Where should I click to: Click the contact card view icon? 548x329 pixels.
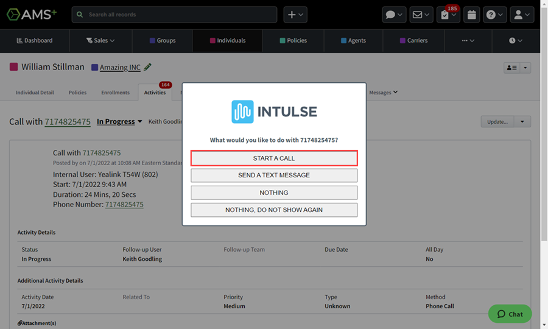coord(511,68)
